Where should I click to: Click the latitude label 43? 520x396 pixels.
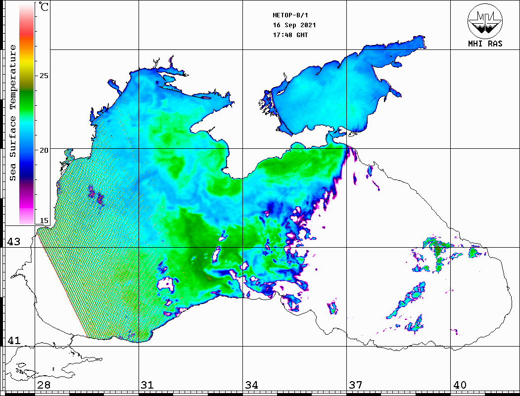pos(14,242)
